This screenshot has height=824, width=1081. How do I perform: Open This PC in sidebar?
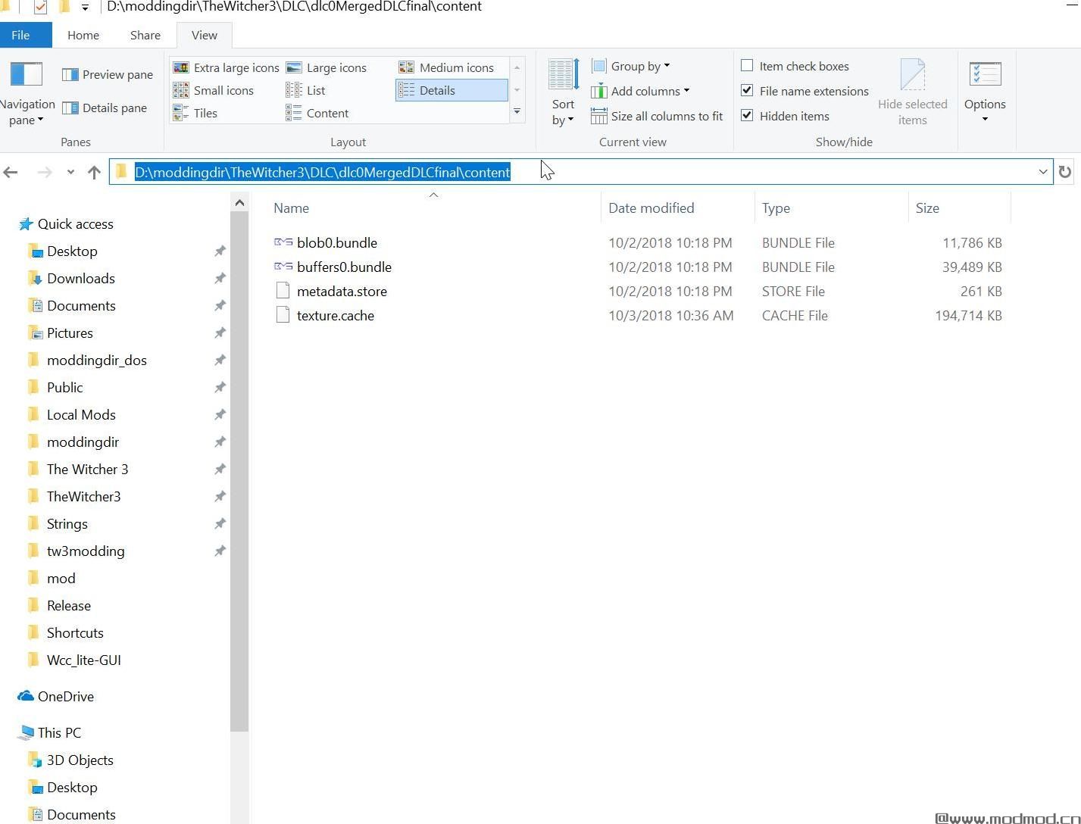pos(50,732)
